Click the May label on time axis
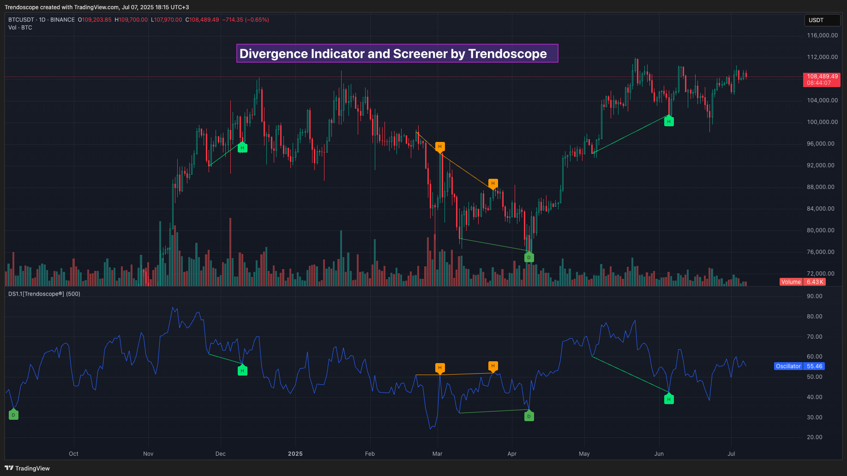Image resolution: width=847 pixels, height=476 pixels. pos(584,454)
